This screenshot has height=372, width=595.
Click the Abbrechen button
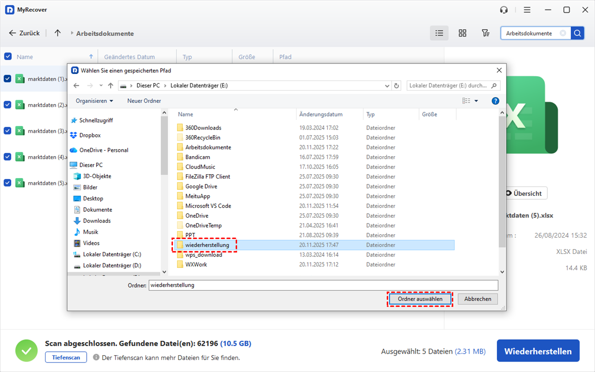coord(477,299)
